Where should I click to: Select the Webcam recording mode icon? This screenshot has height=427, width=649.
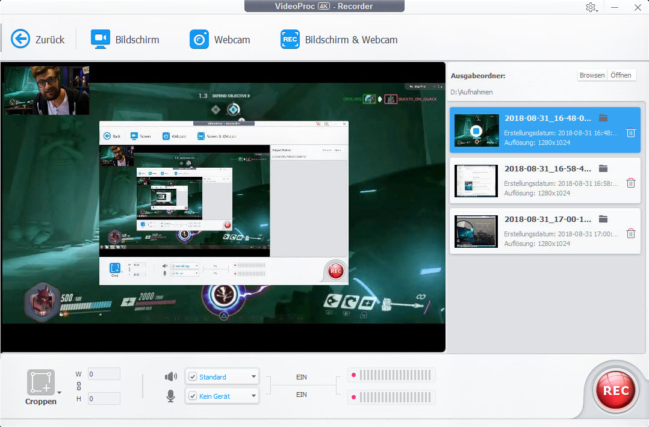199,39
